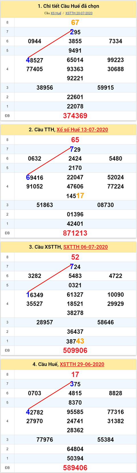
Task: Select the number 3282
Action: click(x=35, y=276)
